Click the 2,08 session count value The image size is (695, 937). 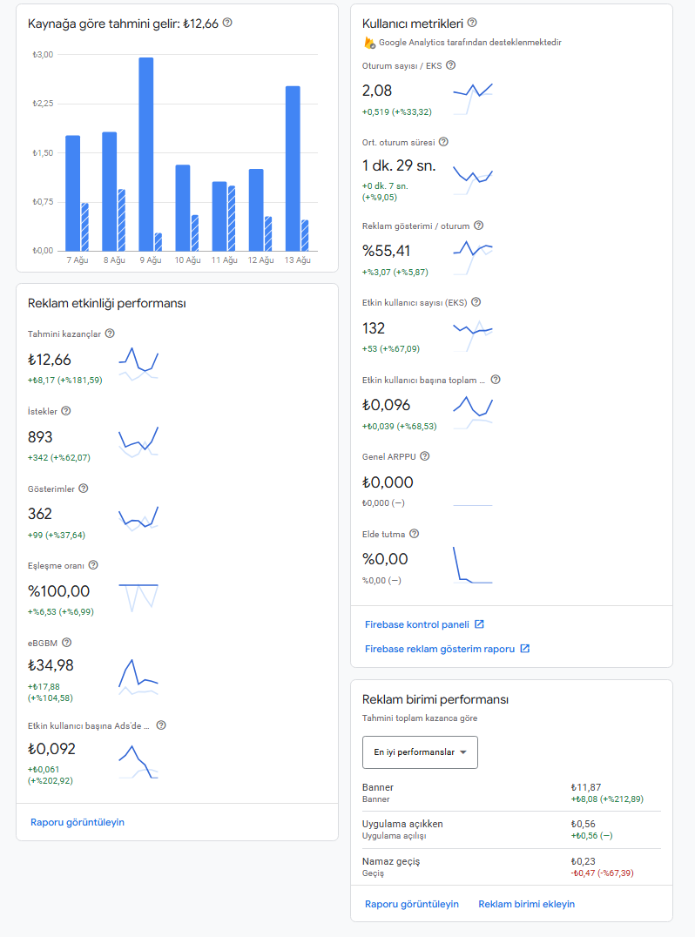(x=377, y=91)
